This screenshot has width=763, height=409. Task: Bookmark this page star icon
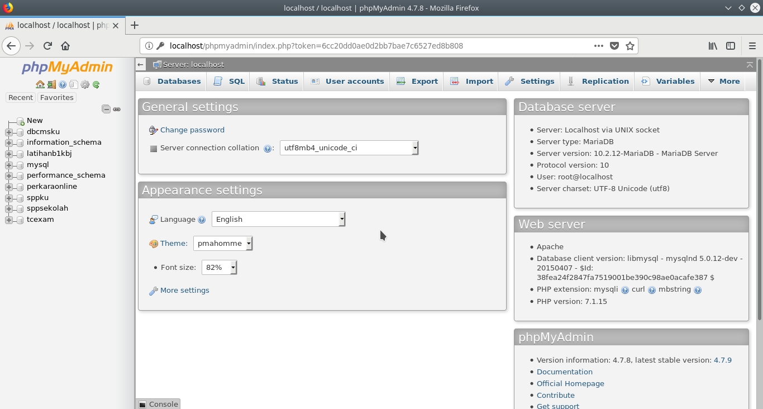pos(630,46)
